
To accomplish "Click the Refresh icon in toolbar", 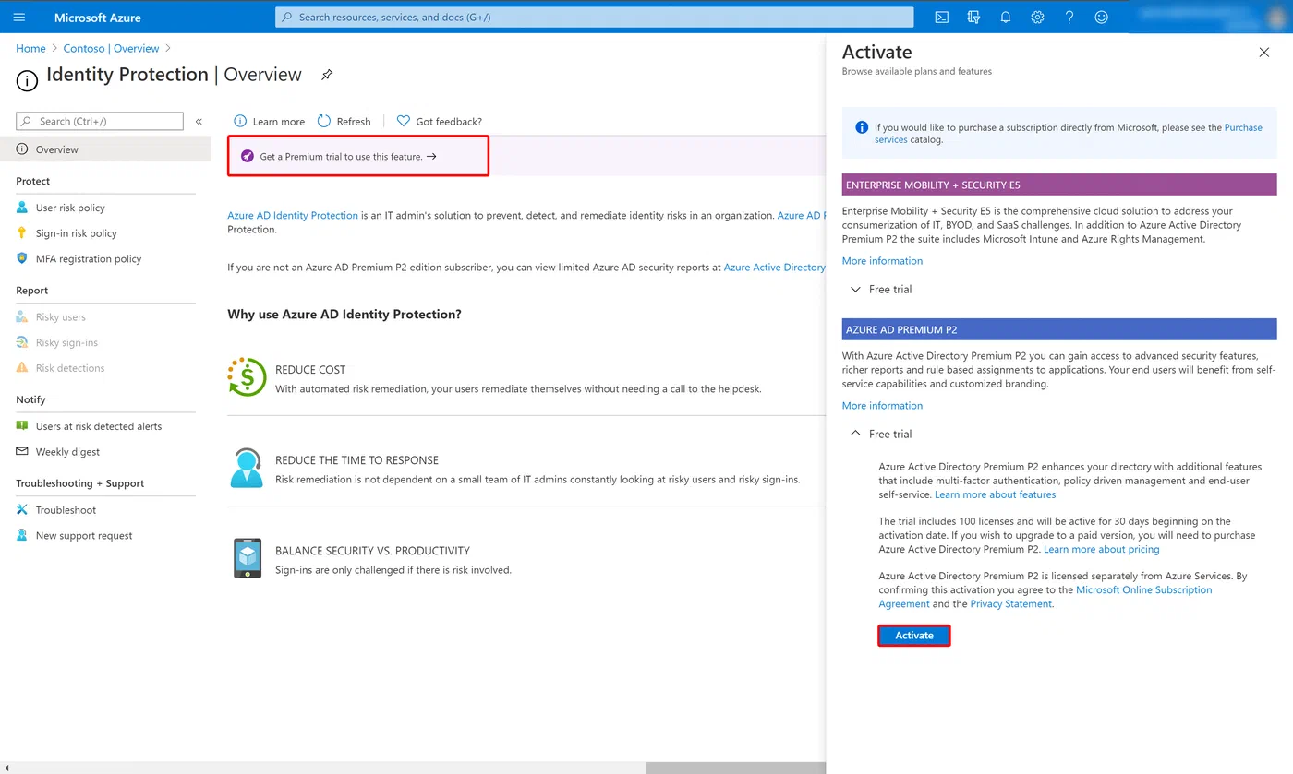I will 324,121.
